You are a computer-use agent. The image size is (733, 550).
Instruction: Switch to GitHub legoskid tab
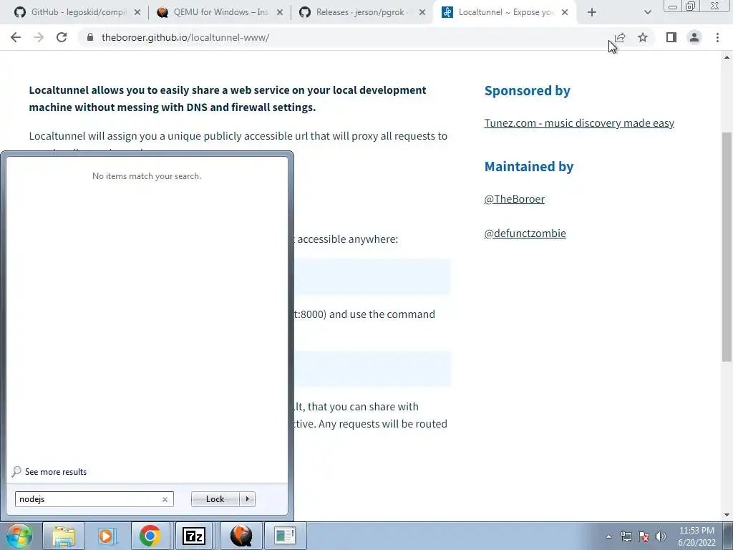pyautogui.click(x=70, y=13)
